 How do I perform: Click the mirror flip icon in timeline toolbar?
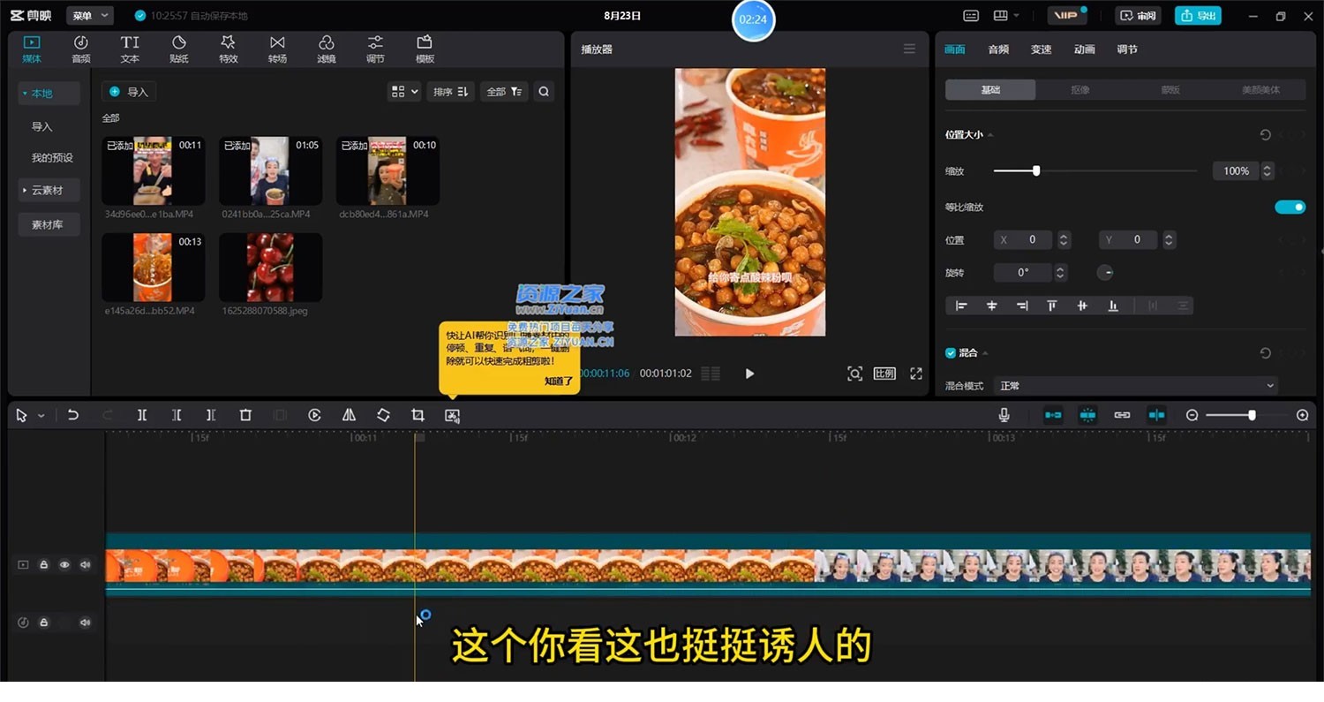click(x=349, y=415)
